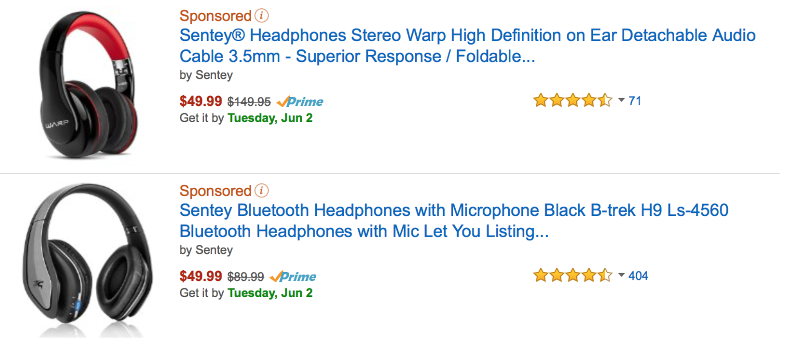Click the star rating with 71 reviews
The image size is (799, 338).
tap(572, 100)
